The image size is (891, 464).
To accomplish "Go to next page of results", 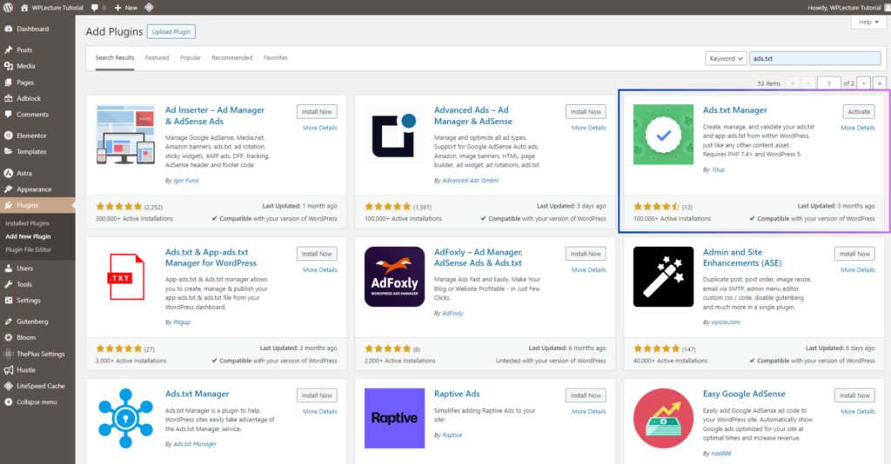I will [x=864, y=83].
